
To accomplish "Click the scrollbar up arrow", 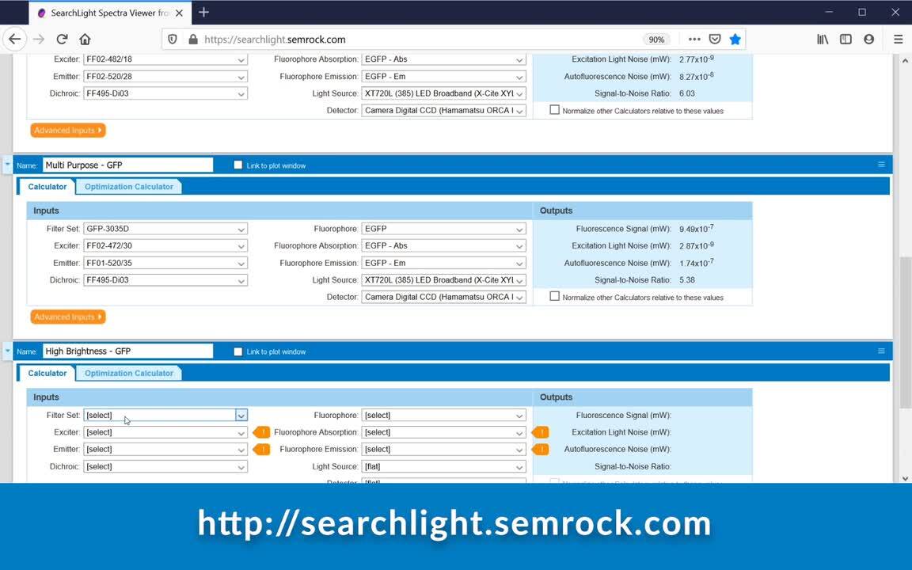I will pos(904,60).
